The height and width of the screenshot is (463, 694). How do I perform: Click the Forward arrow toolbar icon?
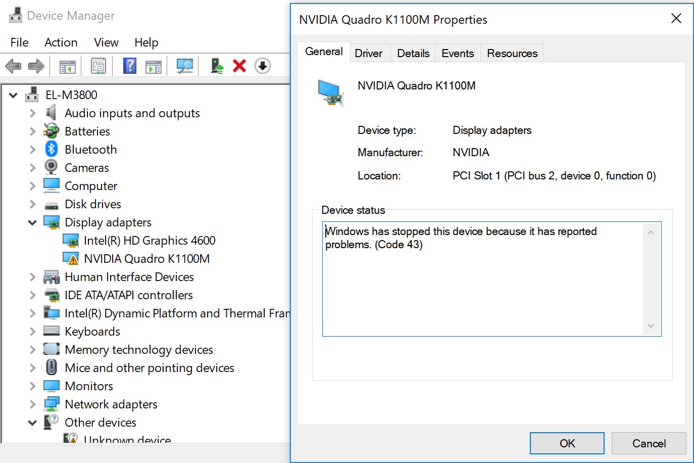(36, 66)
